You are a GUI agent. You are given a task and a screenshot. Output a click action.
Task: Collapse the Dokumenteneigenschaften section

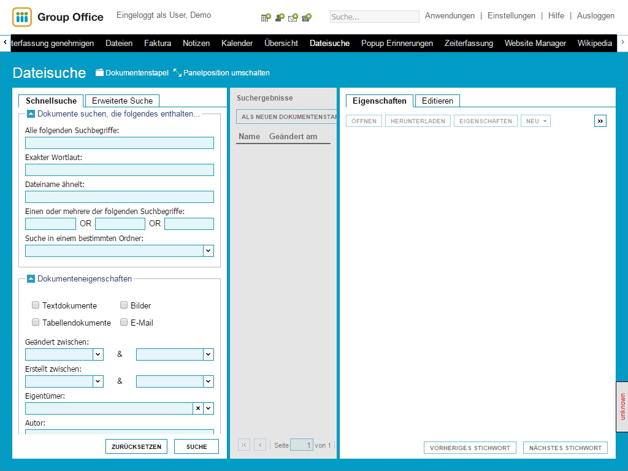(31, 278)
